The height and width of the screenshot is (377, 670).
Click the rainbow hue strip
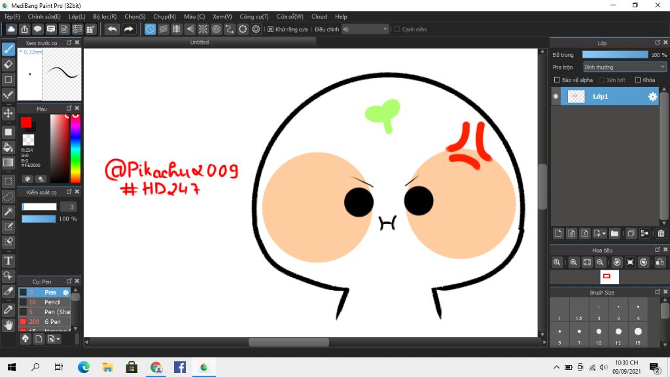75,149
